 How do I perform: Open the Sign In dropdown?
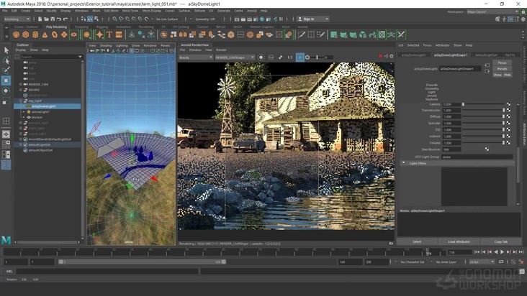click(313, 19)
